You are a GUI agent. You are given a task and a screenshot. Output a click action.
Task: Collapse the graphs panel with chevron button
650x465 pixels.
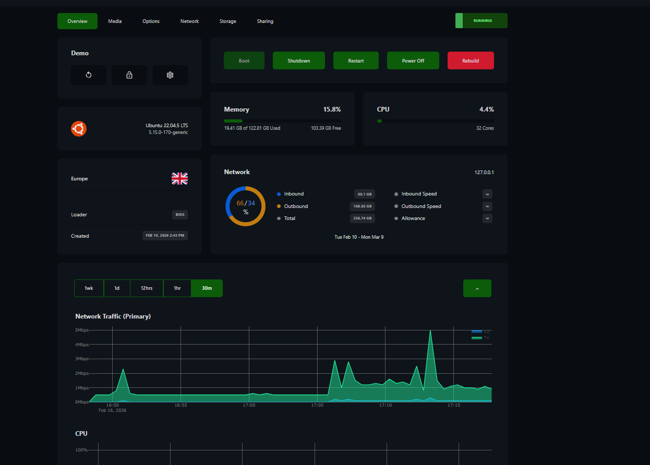[477, 288]
